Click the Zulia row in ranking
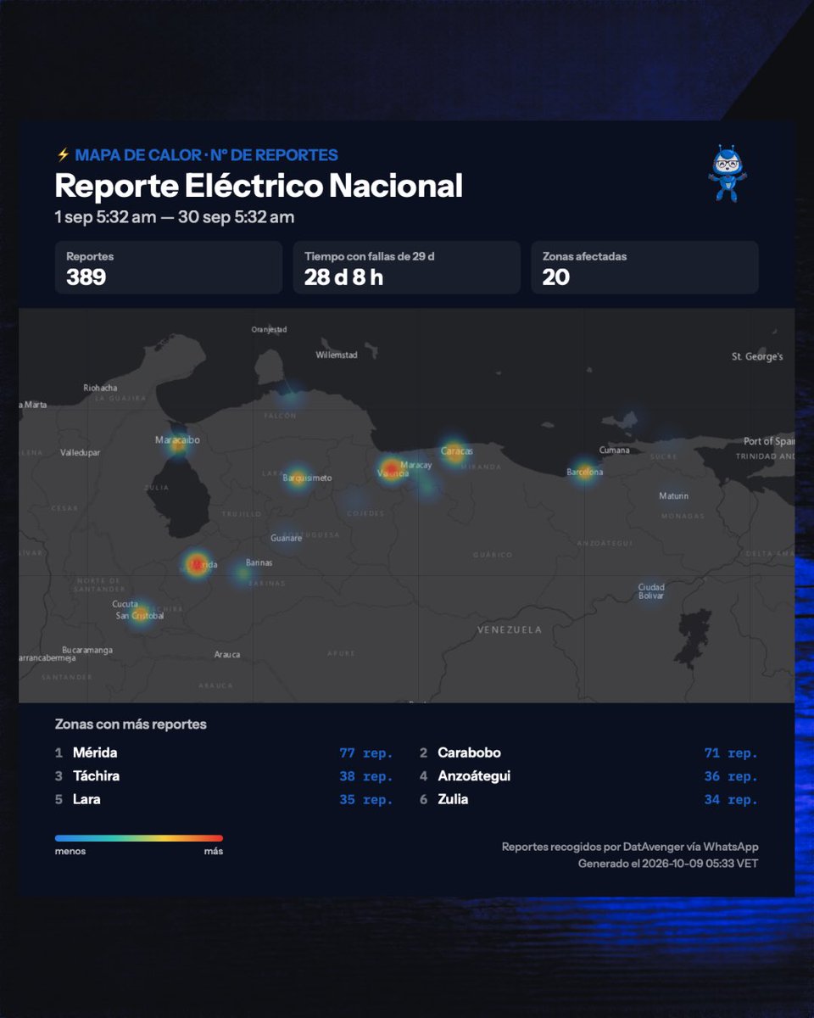 [588, 799]
